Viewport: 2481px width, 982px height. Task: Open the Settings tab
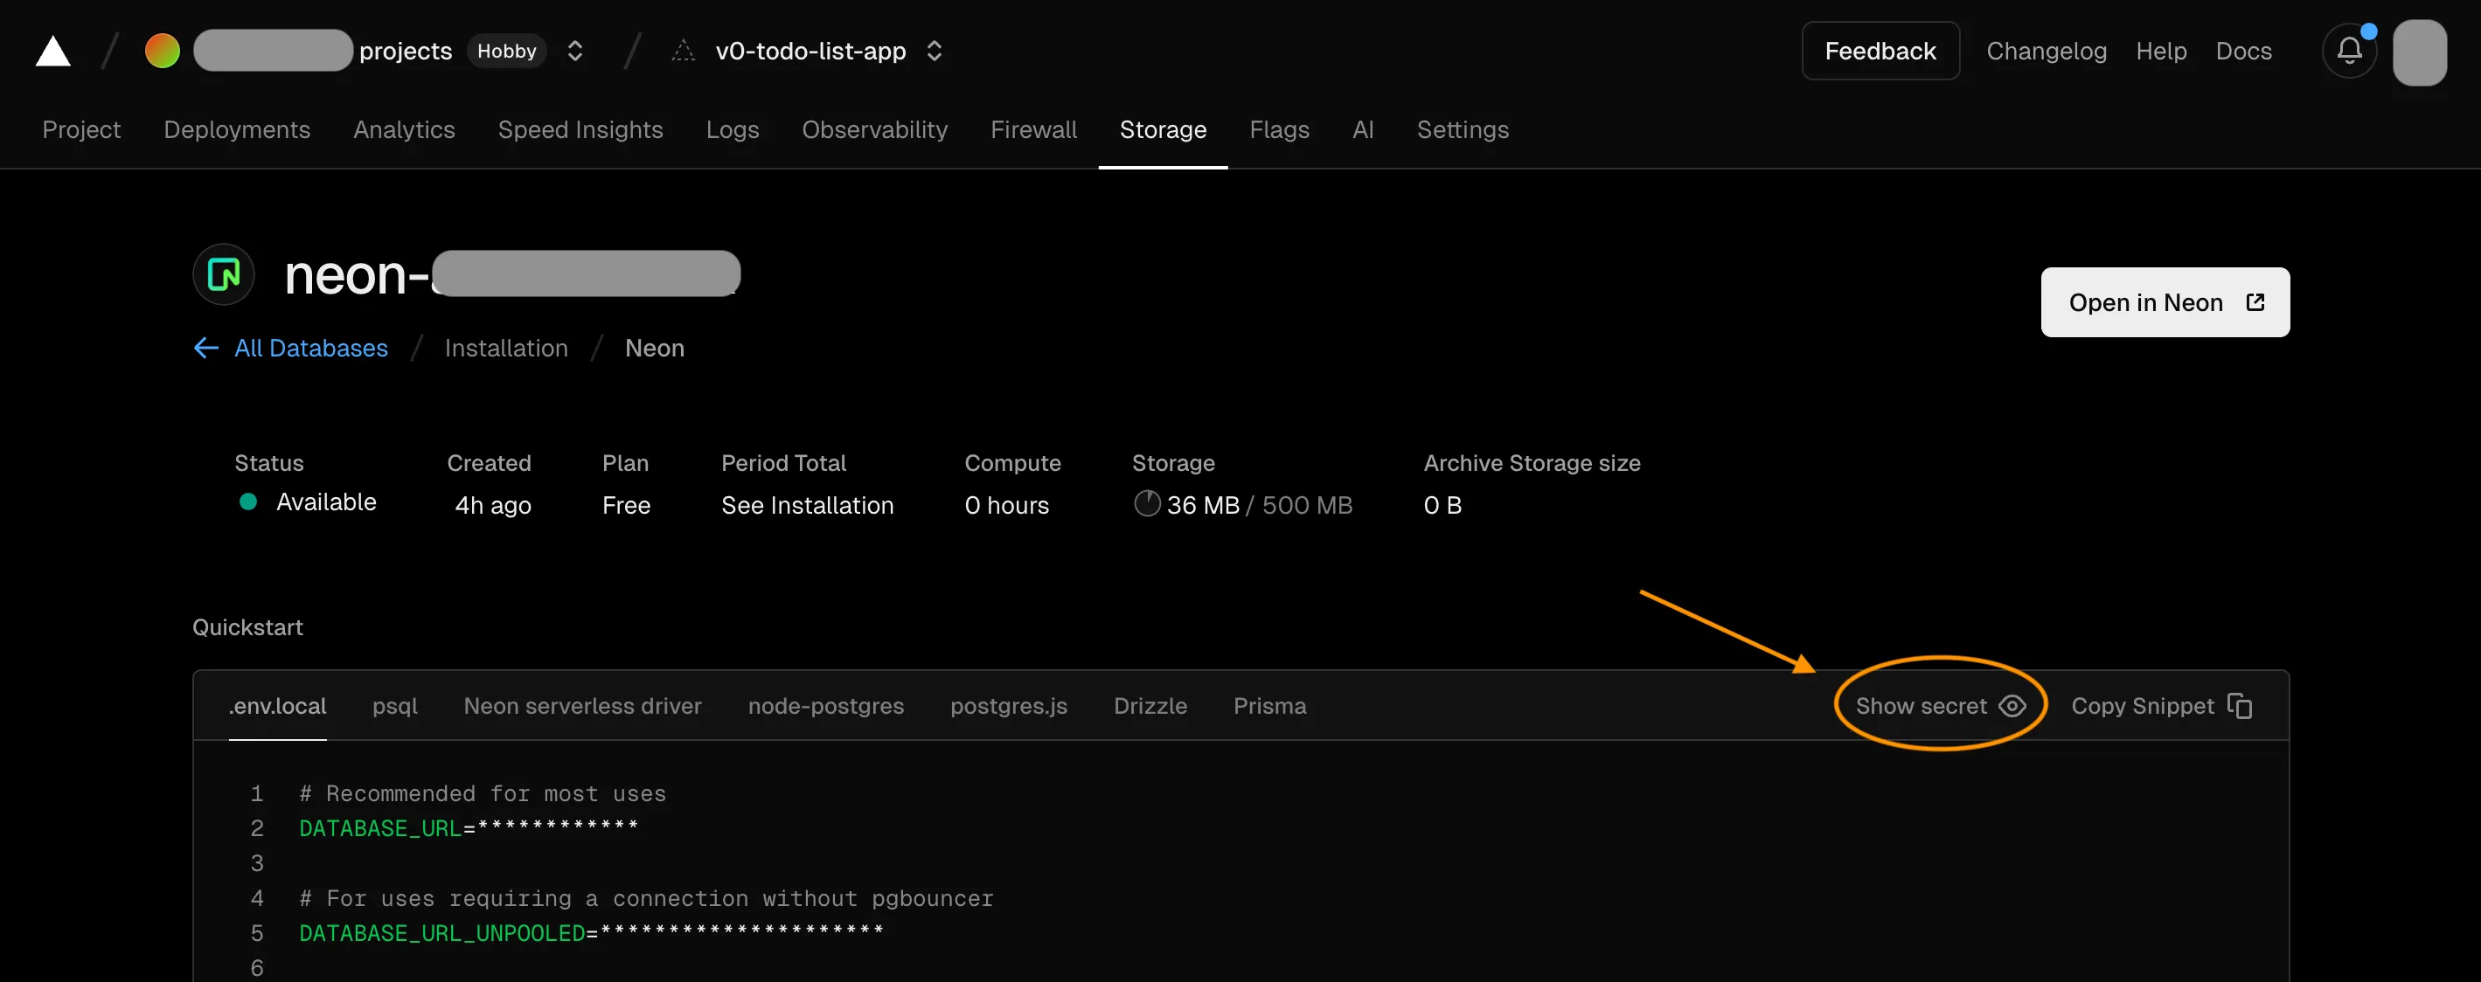tap(1462, 130)
